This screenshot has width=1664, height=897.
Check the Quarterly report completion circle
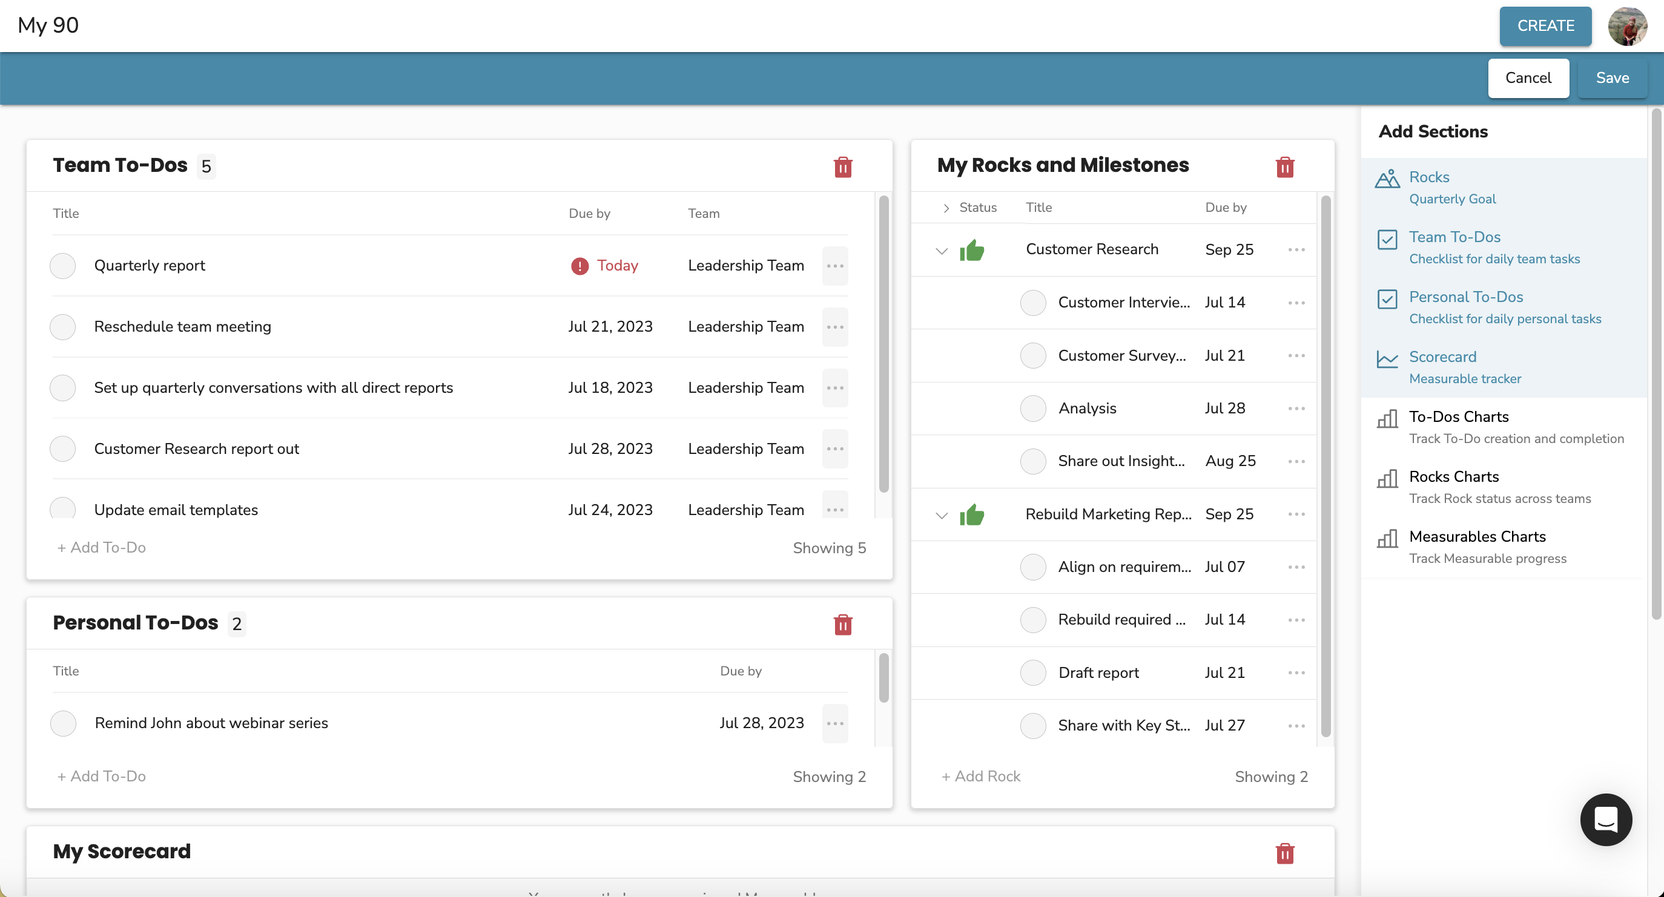click(63, 265)
